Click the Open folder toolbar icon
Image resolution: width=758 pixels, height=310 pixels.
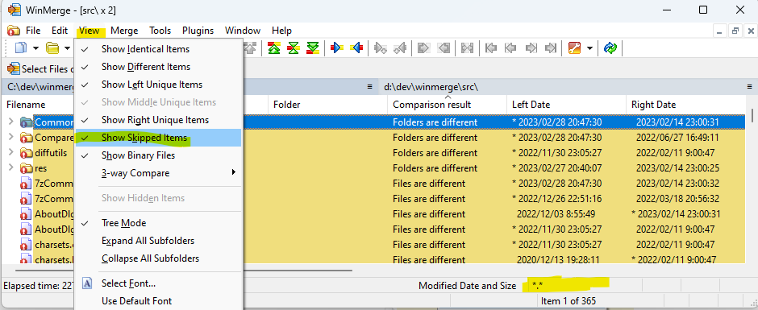52,48
